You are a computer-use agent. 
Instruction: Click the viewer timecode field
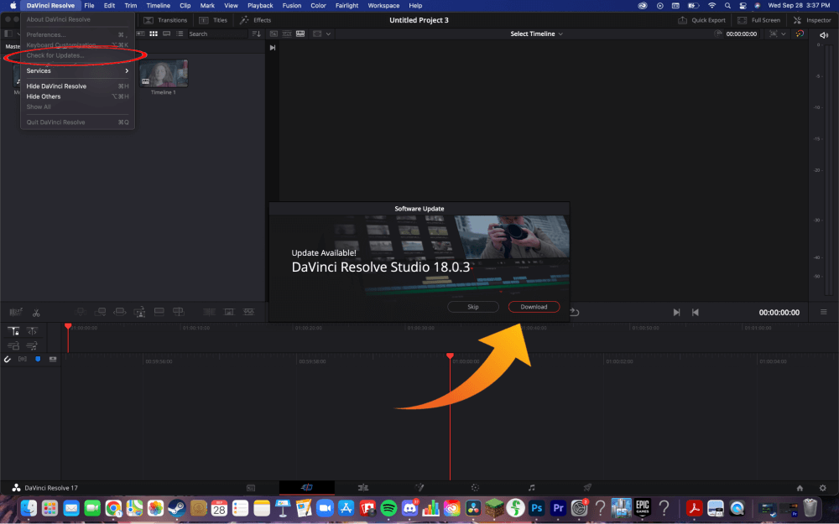tap(741, 34)
